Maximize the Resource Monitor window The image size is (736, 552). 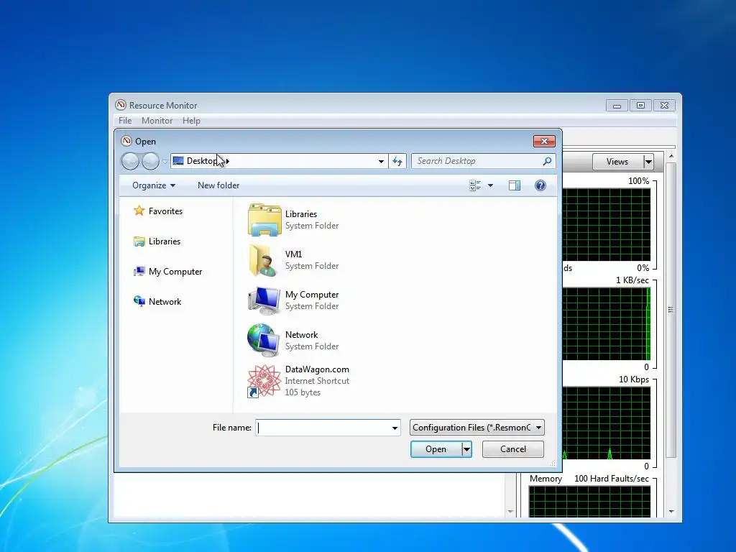click(640, 105)
